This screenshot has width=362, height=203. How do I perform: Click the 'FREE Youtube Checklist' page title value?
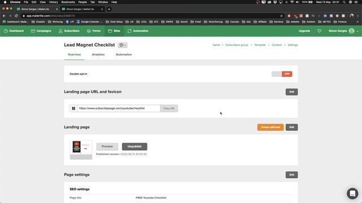click(x=151, y=198)
